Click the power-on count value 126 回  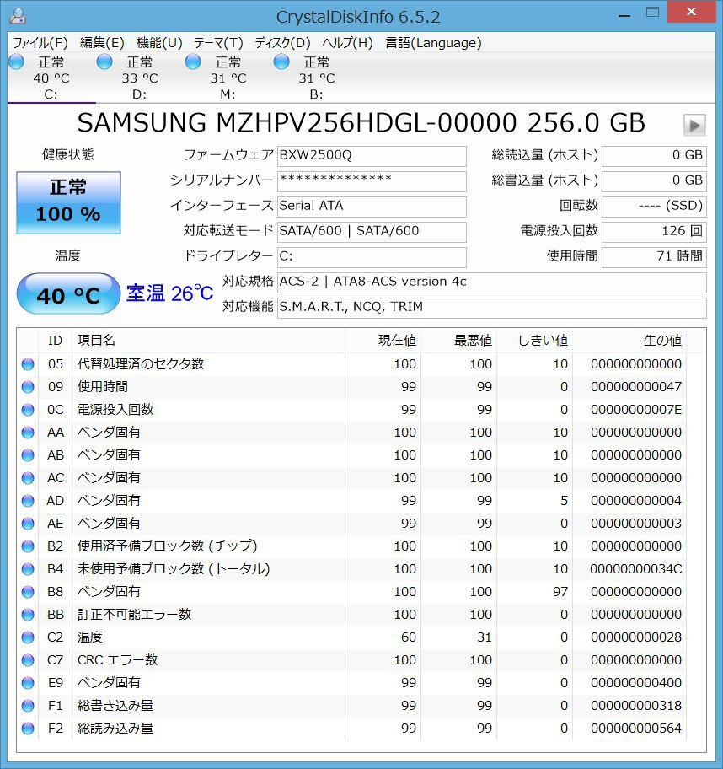(x=654, y=232)
